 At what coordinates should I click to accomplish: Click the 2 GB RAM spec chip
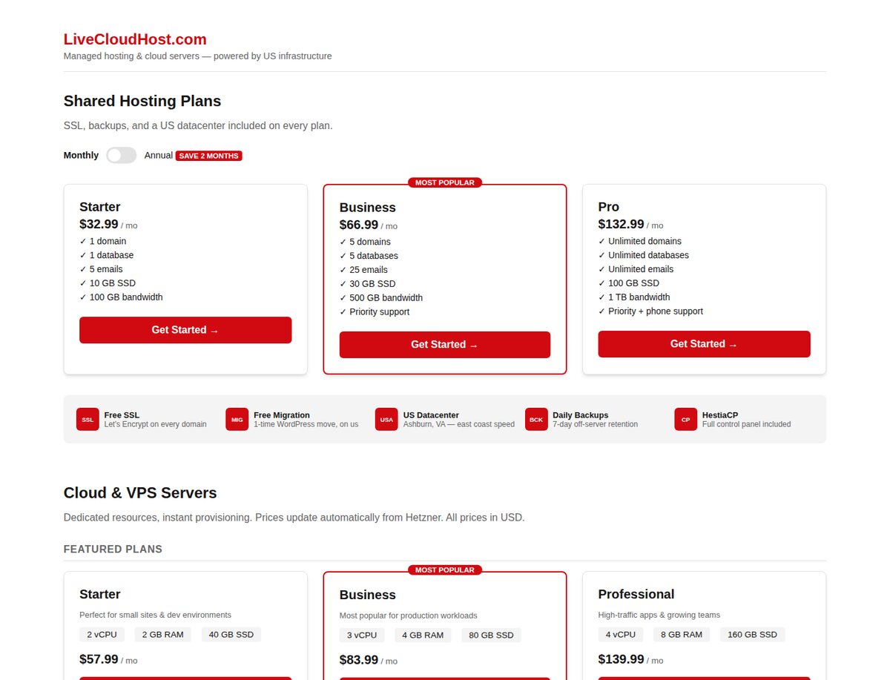pos(162,635)
